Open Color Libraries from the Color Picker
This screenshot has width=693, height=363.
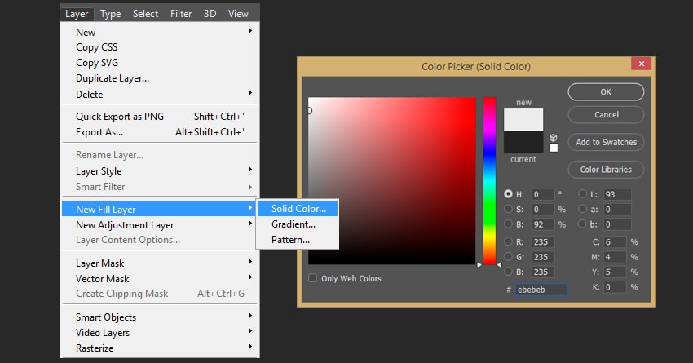(606, 170)
